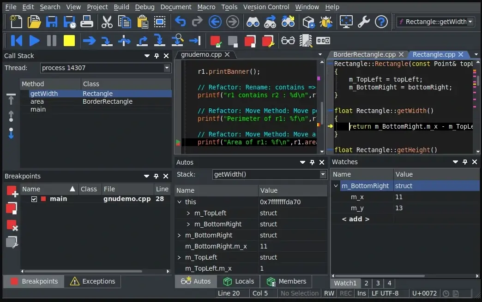
Task: Paste from the clipboard icon
Action: click(x=142, y=22)
